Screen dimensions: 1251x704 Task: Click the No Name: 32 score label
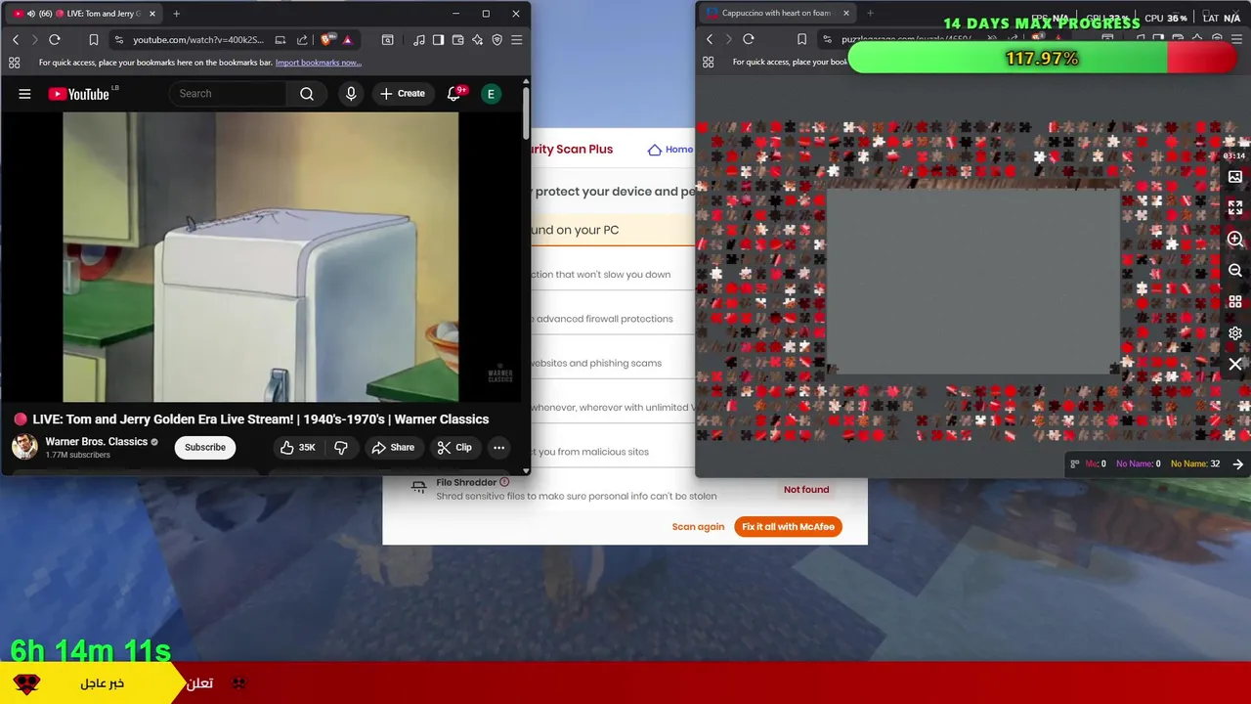pyautogui.click(x=1195, y=464)
